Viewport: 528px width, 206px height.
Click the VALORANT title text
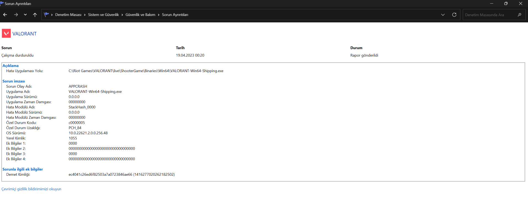[x=24, y=34]
